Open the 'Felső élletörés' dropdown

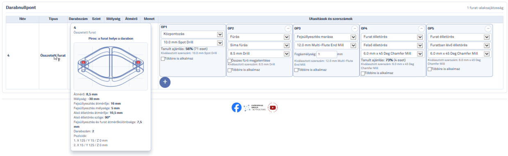[392, 45]
